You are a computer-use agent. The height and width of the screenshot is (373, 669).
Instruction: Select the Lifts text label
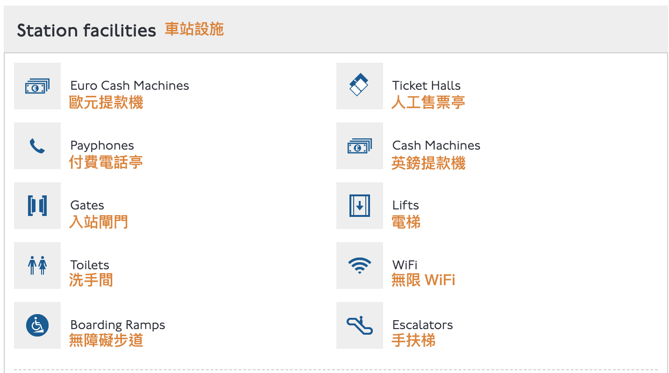tap(406, 205)
